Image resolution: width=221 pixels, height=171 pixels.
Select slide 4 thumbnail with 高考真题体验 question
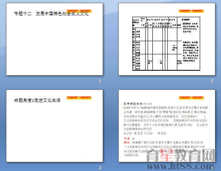click(167, 126)
